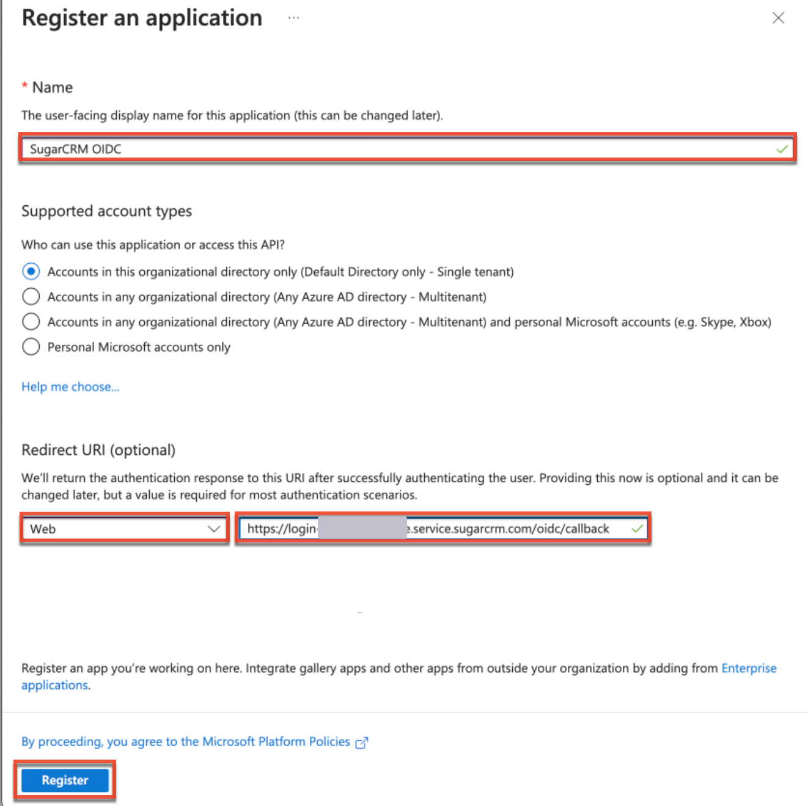Click the external link icon after Platform Policies
Viewport: 808px width, 806px height.
coord(362,742)
